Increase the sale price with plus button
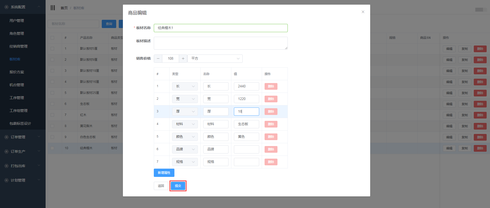490x208 pixels. [183, 59]
